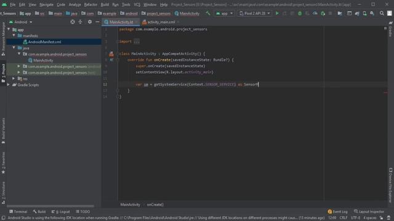Open Project Structure icon in toolbar
Screen dimensions: 394x221
click(340, 14)
